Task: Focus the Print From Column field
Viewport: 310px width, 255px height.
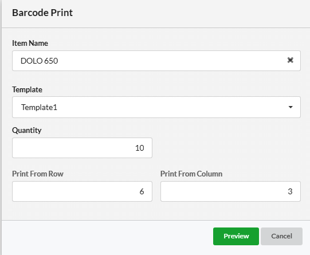Action: [x=230, y=191]
